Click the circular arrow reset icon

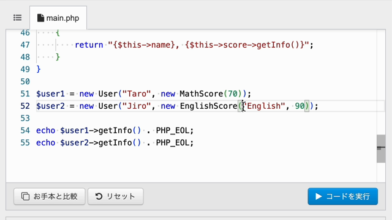point(99,196)
